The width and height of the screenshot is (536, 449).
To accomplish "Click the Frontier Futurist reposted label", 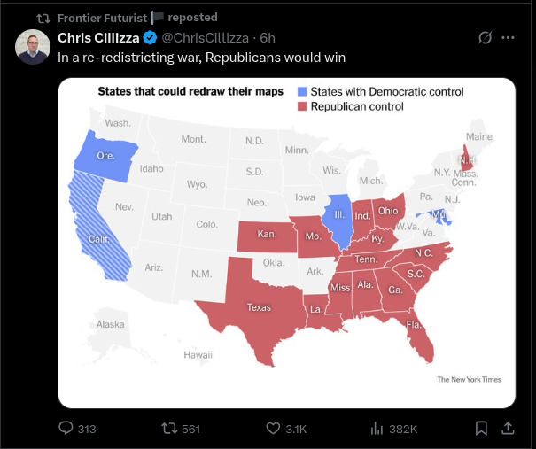I will [x=137, y=17].
